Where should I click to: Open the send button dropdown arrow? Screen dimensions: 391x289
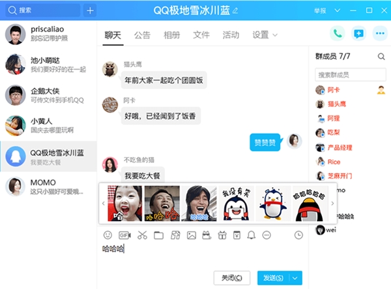(x=297, y=278)
